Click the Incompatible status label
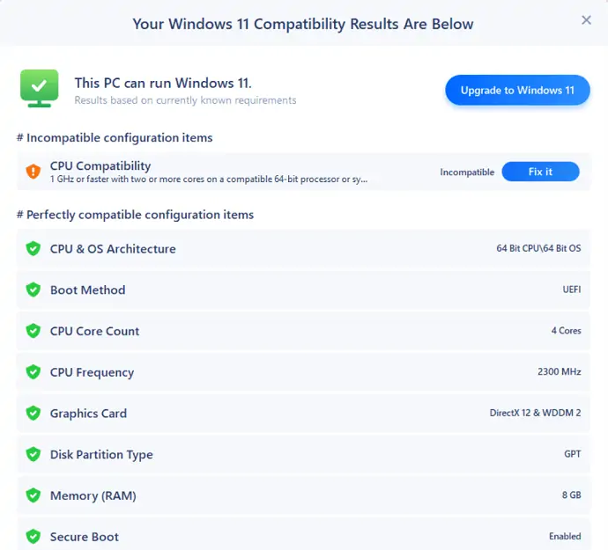 click(467, 172)
